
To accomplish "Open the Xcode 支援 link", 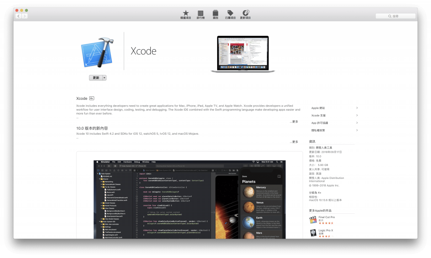I will point(318,115).
